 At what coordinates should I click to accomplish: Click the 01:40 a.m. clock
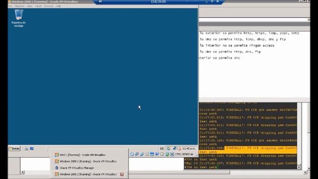pos(189,149)
